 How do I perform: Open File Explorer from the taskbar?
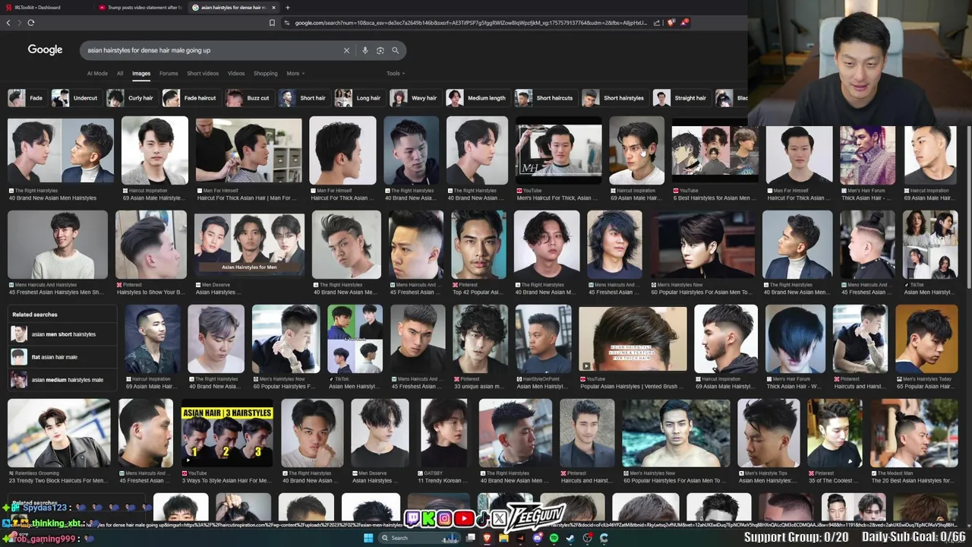pyautogui.click(x=503, y=538)
